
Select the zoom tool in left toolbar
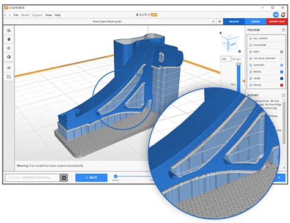tap(9, 31)
